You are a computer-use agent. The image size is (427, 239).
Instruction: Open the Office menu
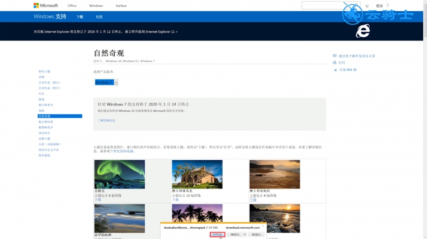point(72,5)
